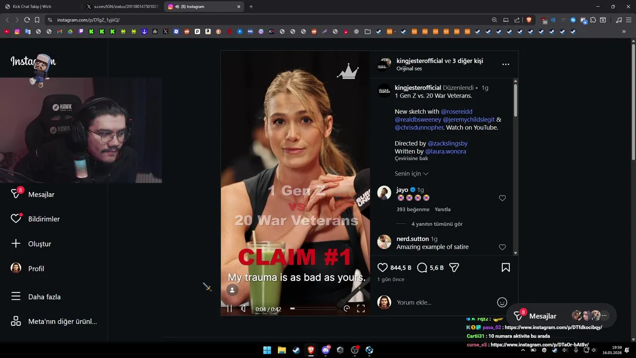Open File Explorer from the taskbar
This screenshot has height=358, width=636.
click(282, 350)
